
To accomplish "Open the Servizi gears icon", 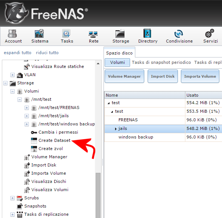I will [x=210, y=33].
